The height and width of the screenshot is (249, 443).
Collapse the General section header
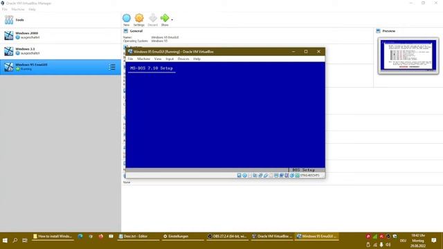click(x=136, y=31)
